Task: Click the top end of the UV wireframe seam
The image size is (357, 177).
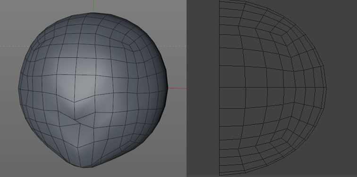Action: click(219, 1)
